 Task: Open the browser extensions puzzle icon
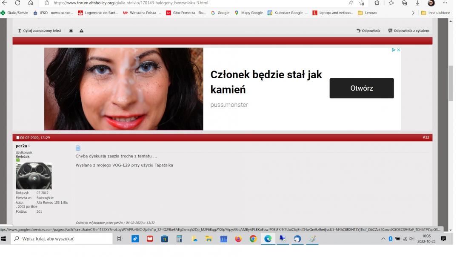377,3
